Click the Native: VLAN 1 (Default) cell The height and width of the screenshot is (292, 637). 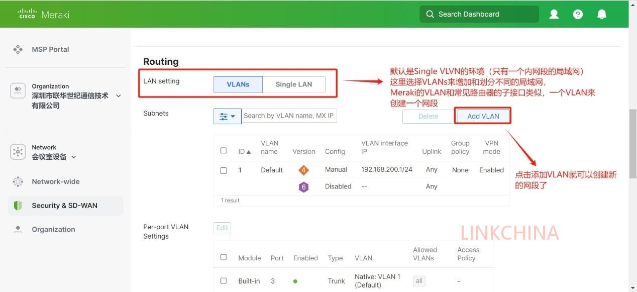pyautogui.click(x=377, y=281)
